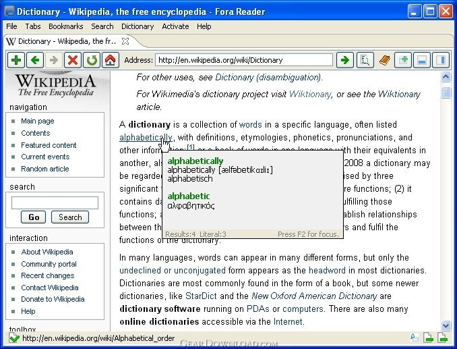The width and height of the screenshot is (457, 349).
Task: Open the Current events link
Action: (45, 157)
